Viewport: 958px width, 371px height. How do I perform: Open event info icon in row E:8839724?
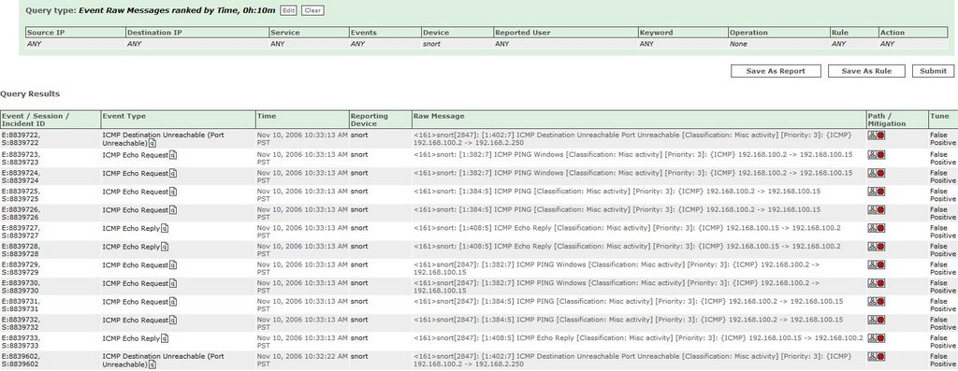(x=173, y=173)
